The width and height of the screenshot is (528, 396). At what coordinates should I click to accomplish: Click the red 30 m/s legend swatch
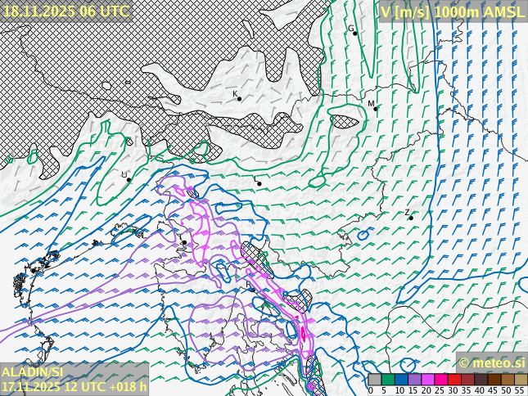coord(454,380)
